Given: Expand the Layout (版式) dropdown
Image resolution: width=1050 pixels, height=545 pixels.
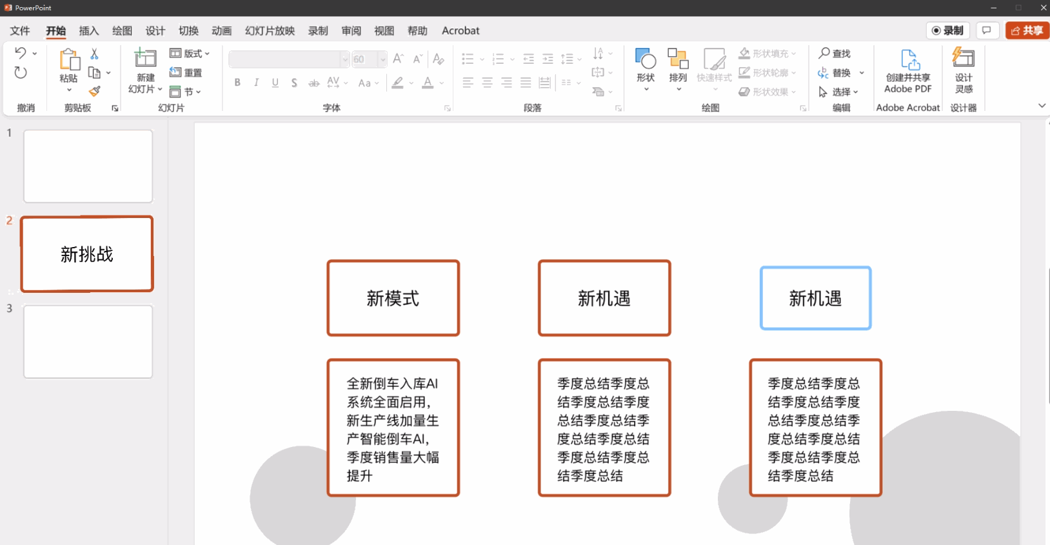Looking at the screenshot, I should coord(190,54).
